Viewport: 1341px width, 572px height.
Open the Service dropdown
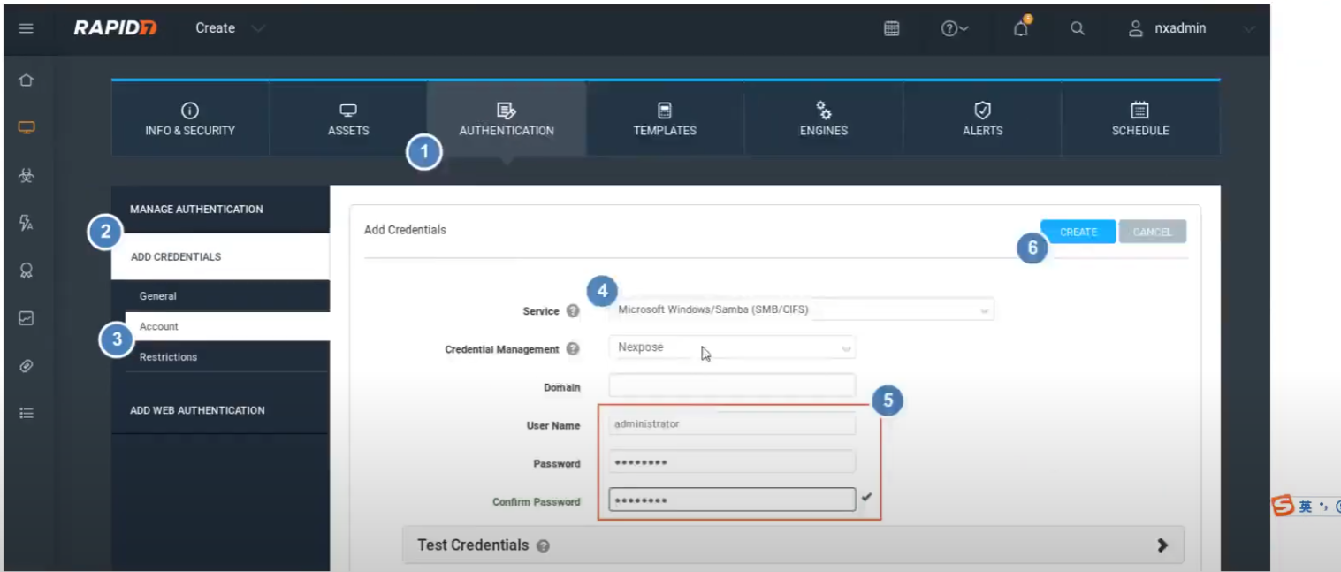tap(801, 309)
